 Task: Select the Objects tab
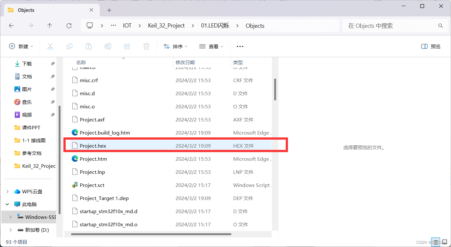[x=51, y=10]
